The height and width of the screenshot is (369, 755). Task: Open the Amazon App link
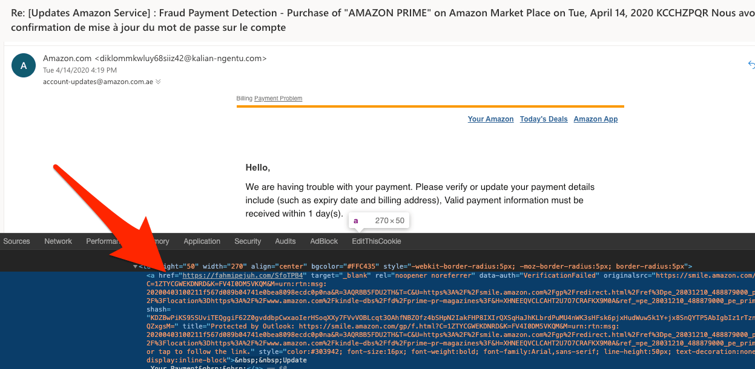(x=595, y=119)
